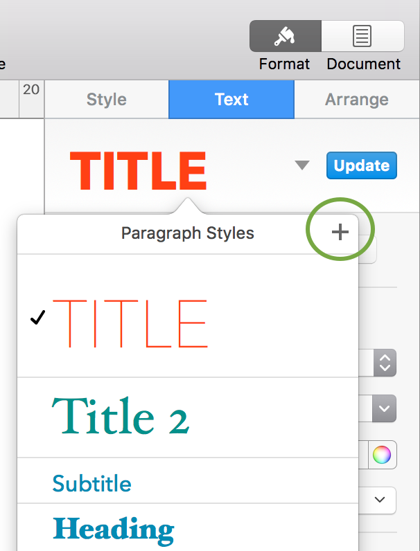
Task: Open the Arrange tab
Action: pyautogui.click(x=357, y=100)
